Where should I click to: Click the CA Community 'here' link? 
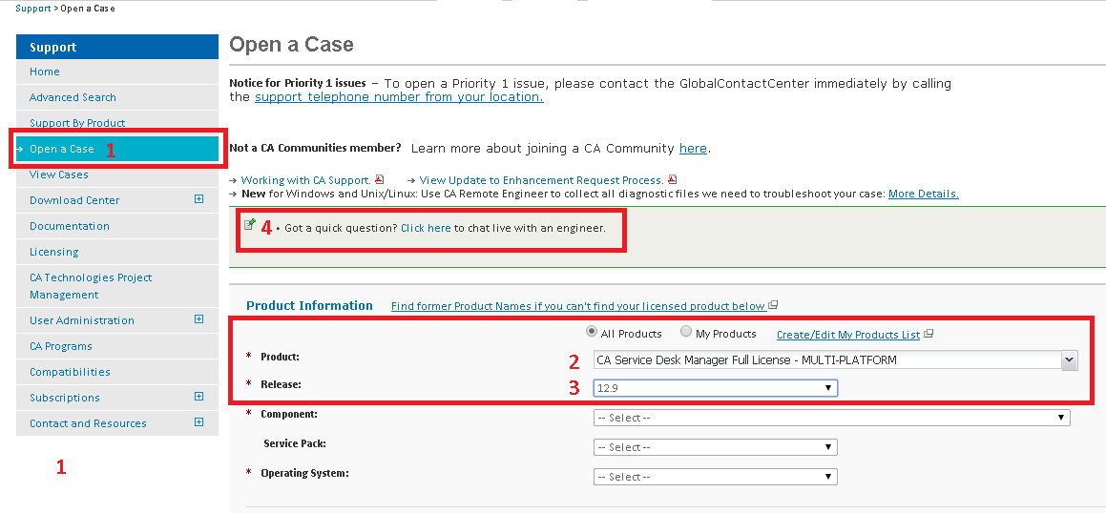(693, 149)
